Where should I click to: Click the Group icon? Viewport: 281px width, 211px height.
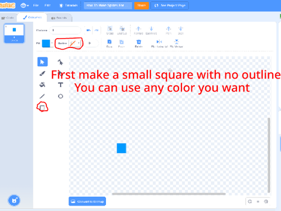pyautogui.click(x=110, y=30)
